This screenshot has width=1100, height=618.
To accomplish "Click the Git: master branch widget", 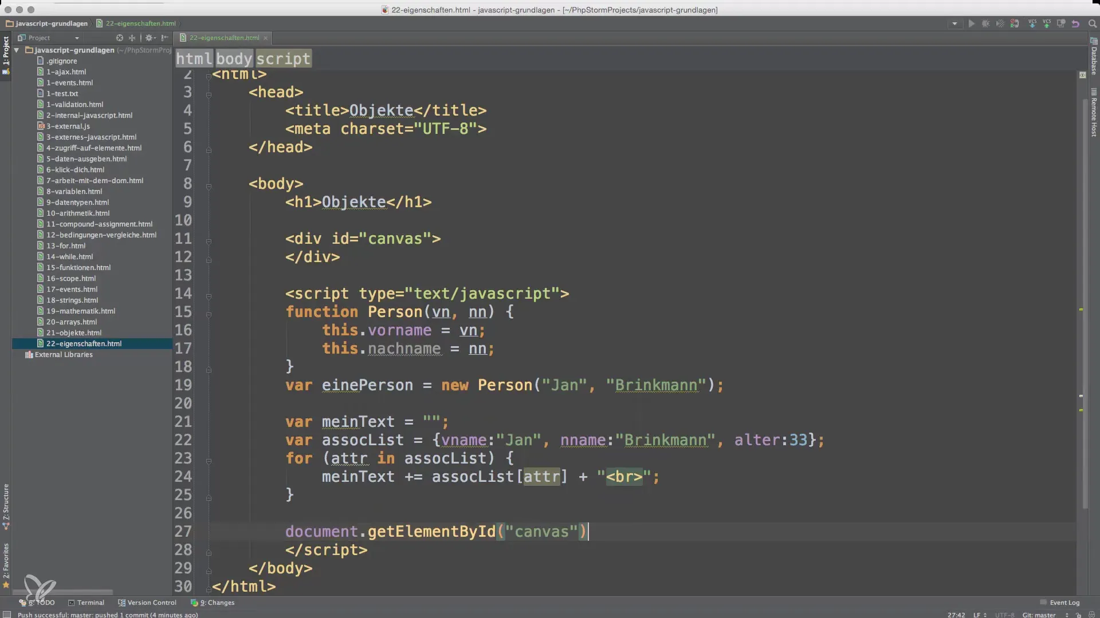I will (x=1039, y=615).
